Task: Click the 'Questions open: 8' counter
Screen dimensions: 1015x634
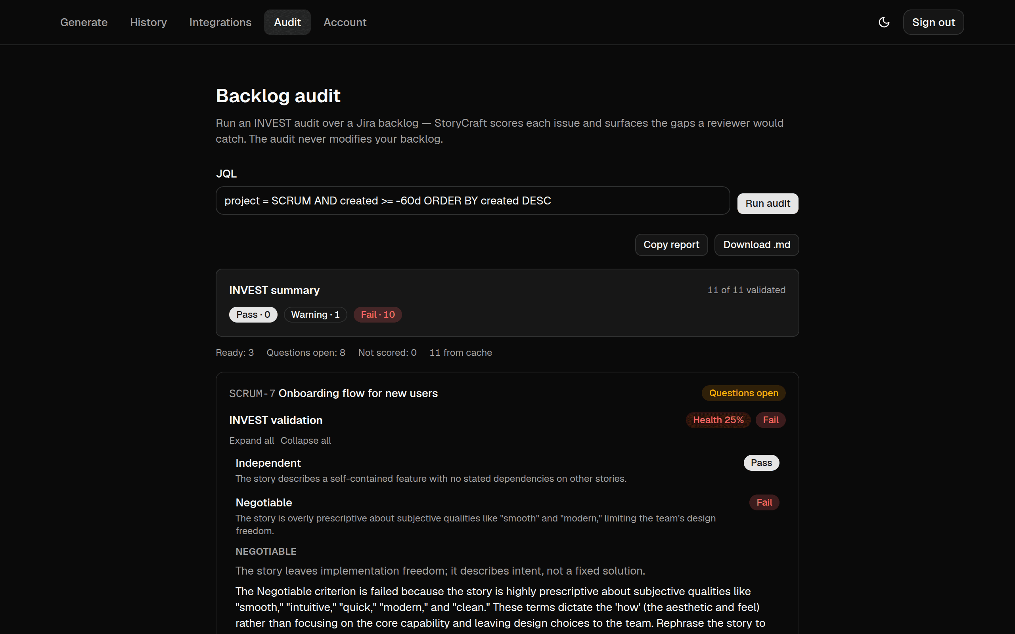Action: pos(306,353)
